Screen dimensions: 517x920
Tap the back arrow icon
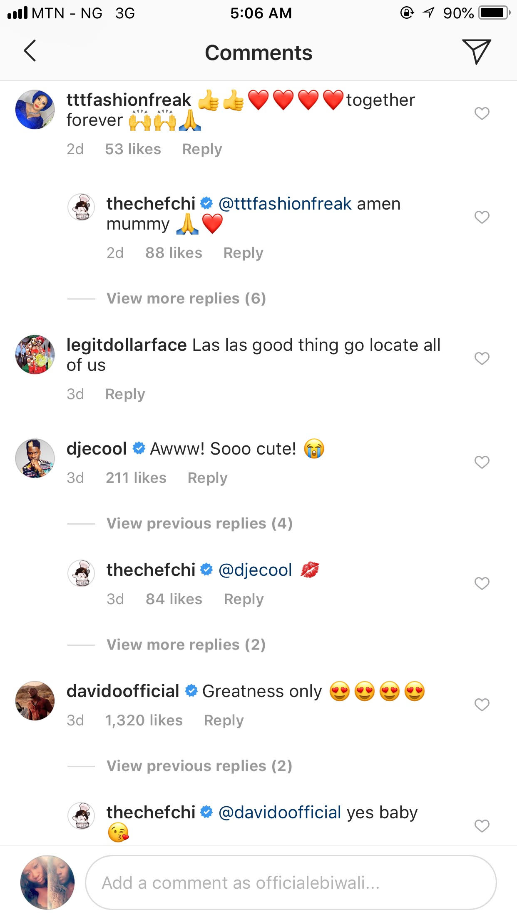coord(30,51)
